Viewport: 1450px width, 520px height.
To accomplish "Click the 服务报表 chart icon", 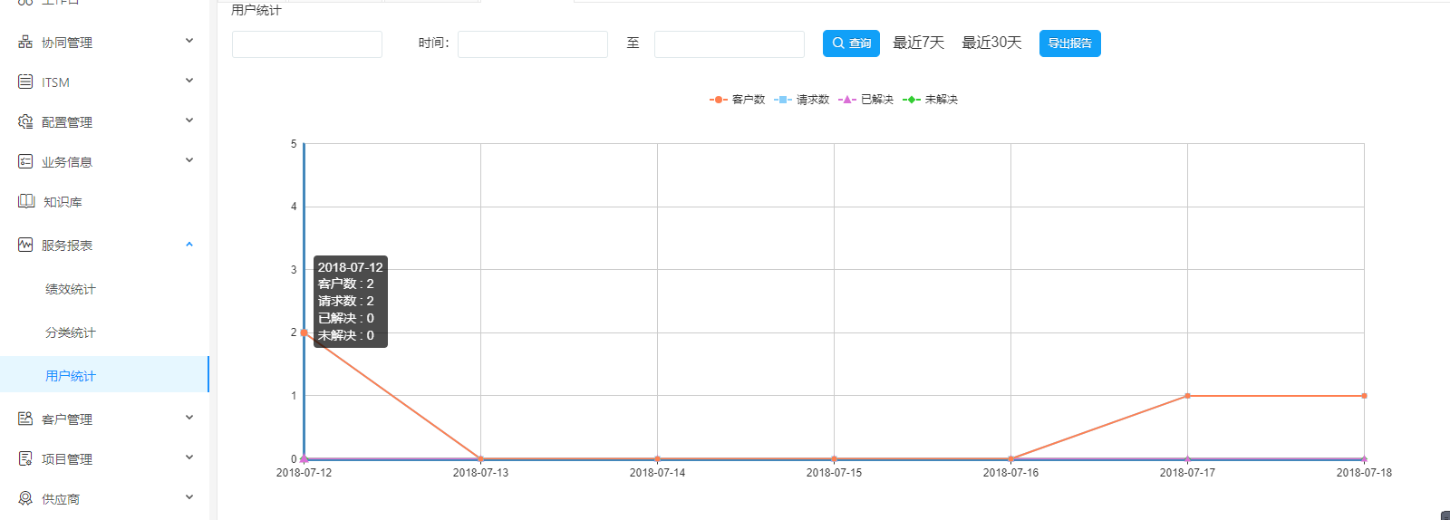I will pyautogui.click(x=25, y=245).
